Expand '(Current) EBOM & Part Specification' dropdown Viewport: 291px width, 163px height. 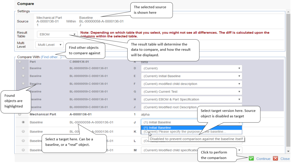[x=191, y=99]
